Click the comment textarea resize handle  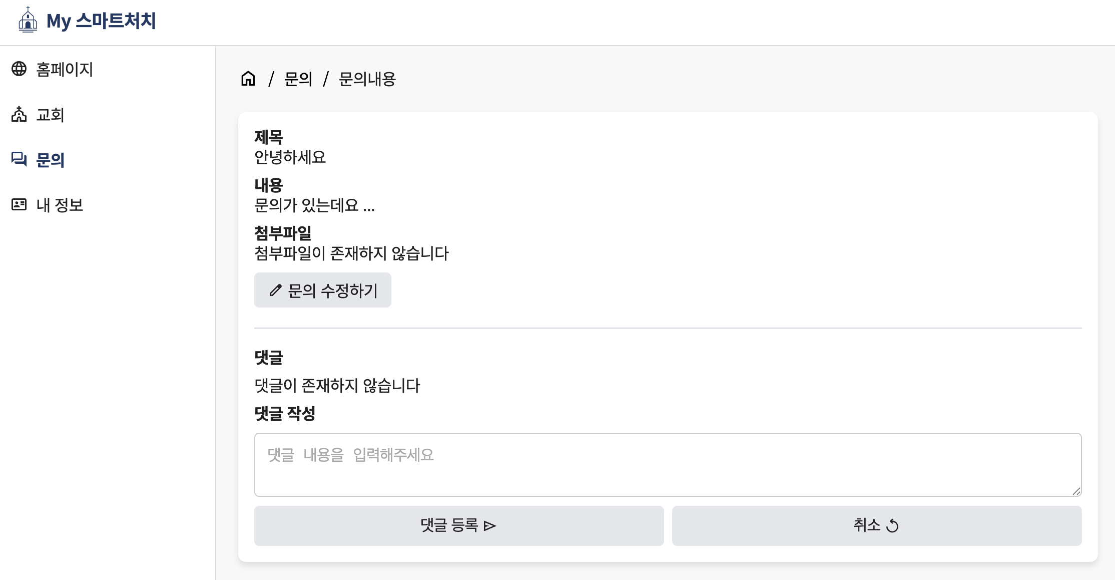click(1076, 491)
